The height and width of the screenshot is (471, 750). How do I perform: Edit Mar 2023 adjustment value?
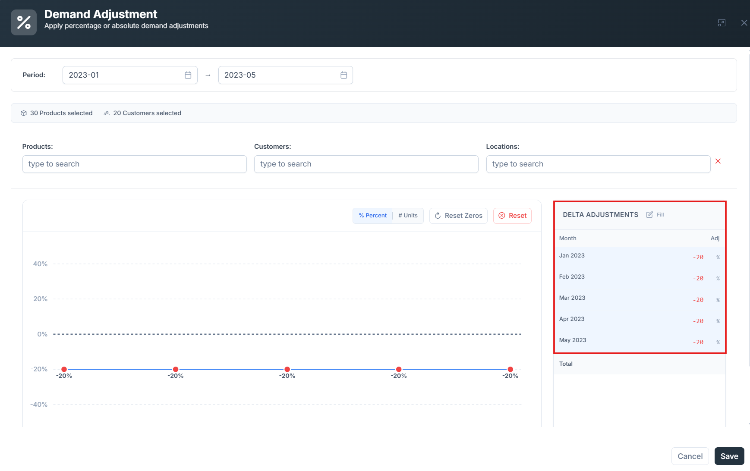pos(698,300)
